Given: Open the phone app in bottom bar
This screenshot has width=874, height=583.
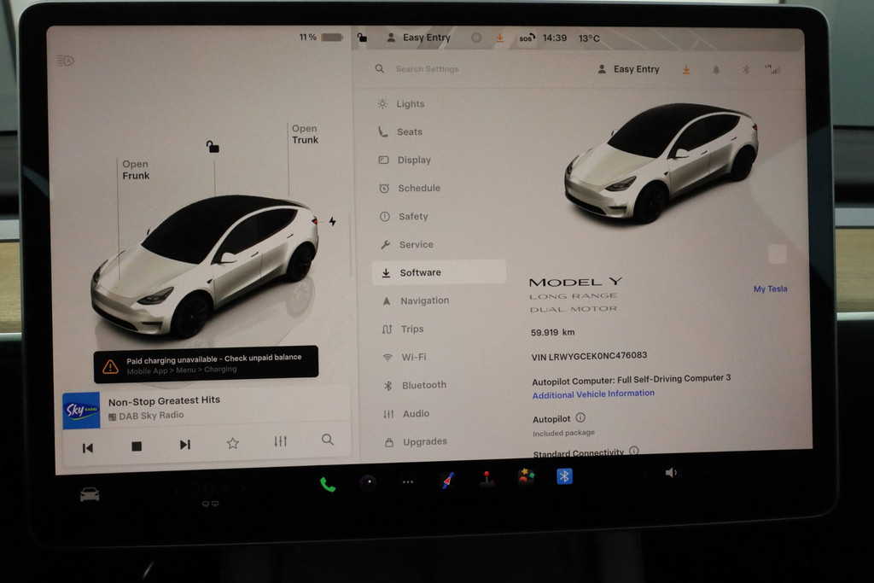Looking at the screenshot, I should coord(328,484).
